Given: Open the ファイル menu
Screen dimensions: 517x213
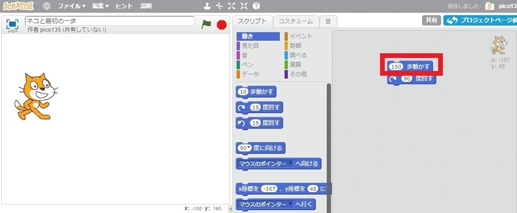Looking at the screenshot, I should pos(72,6).
